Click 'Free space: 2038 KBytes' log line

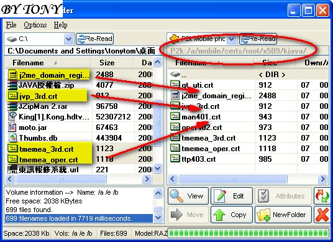(x=44, y=201)
